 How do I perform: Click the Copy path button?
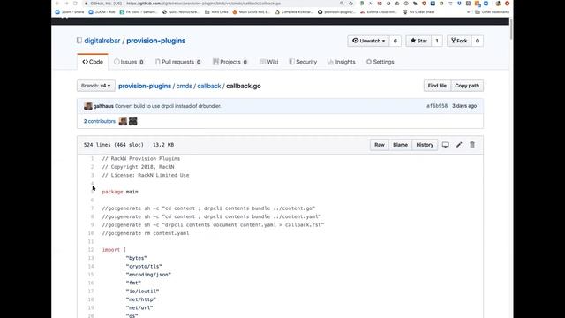coord(467,86)
